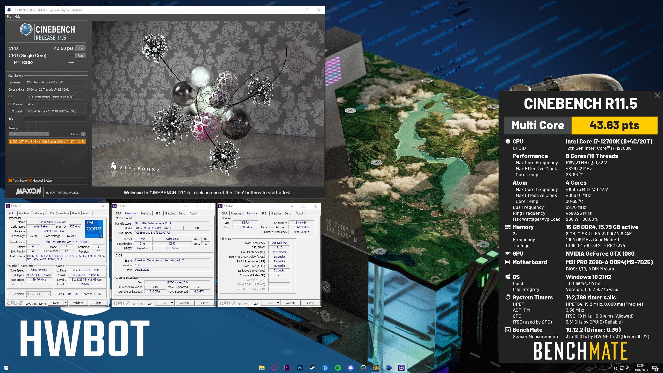
Task: Expand Tools dropdown arrow in right CPU-Z
Action: pos(278,303)
